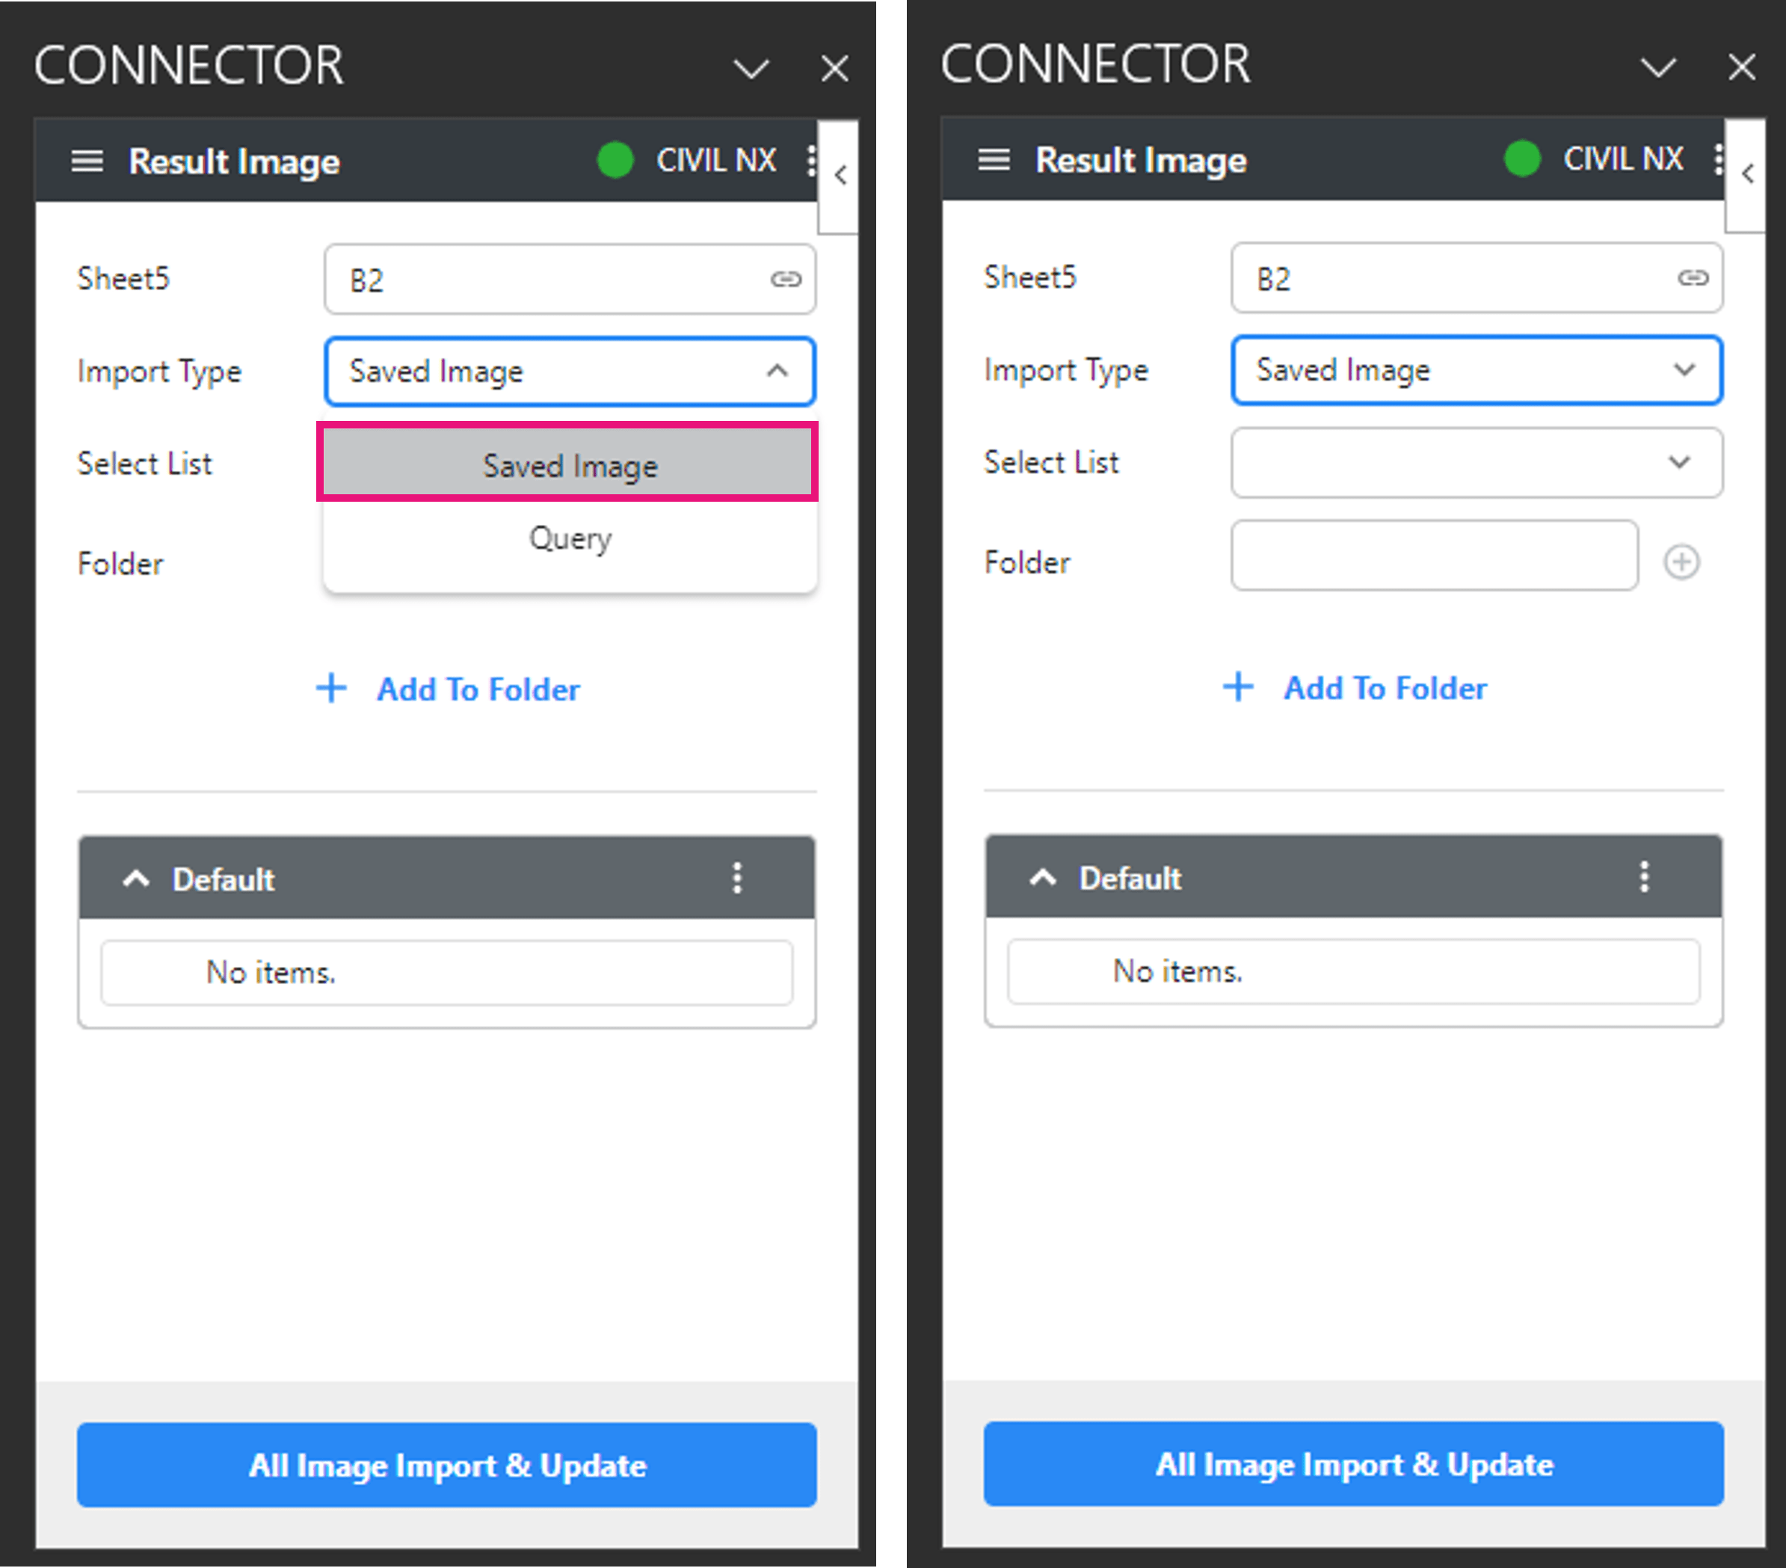Select Saved Image from the dropdown list

[x=570, y=464]
